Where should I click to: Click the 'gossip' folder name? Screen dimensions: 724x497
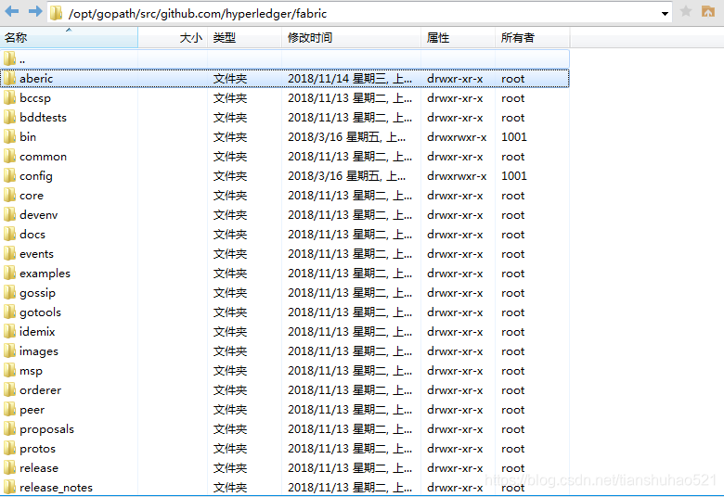coord(37,293)
